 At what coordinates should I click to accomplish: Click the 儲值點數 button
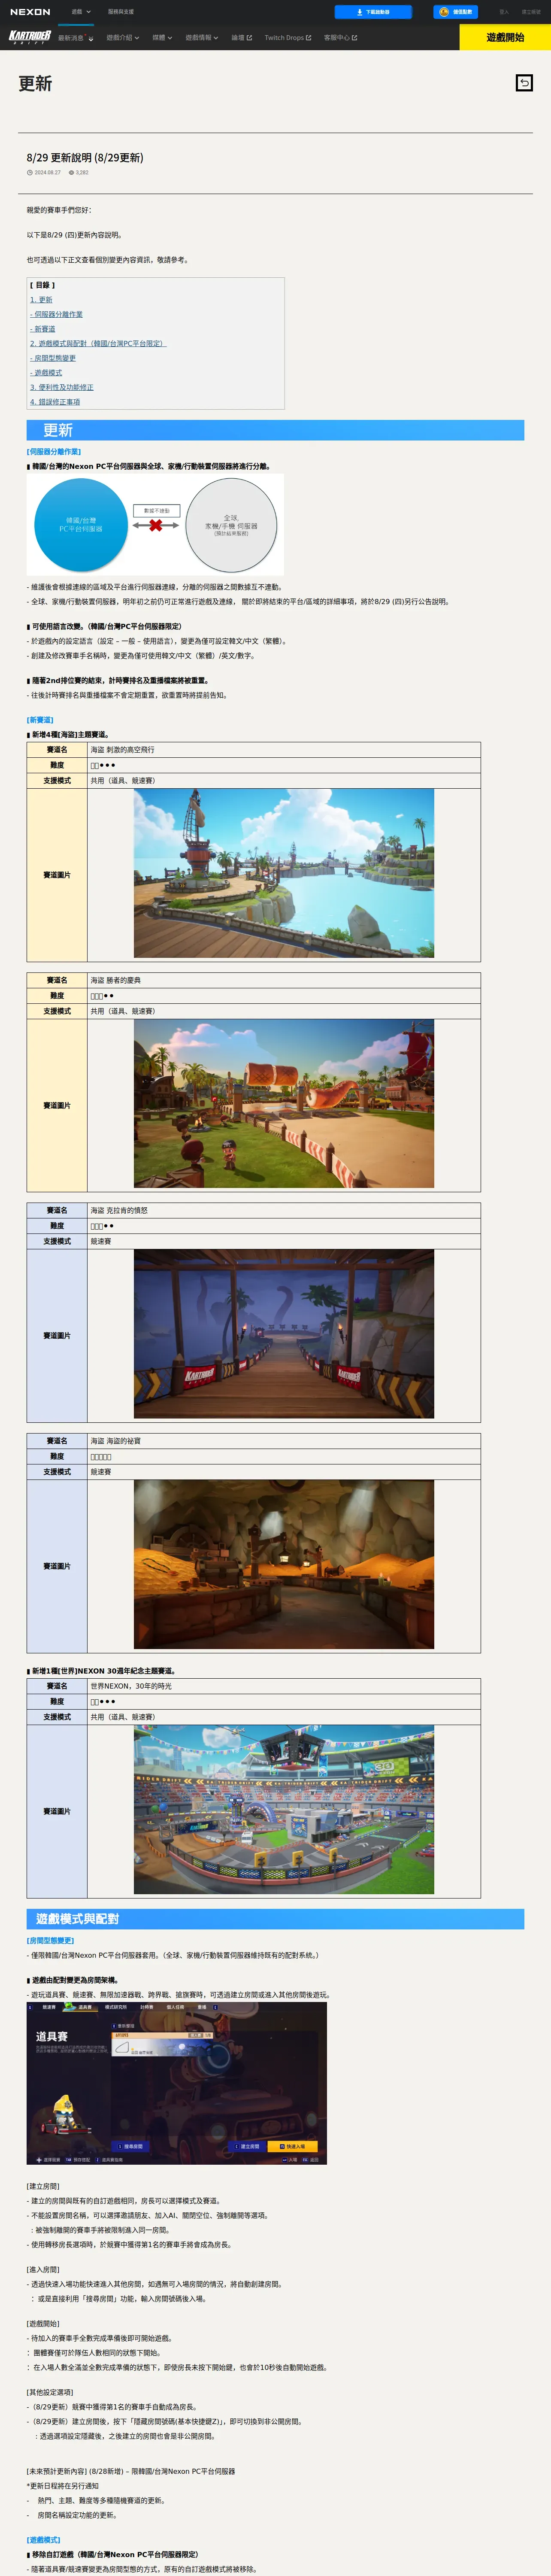coord(456,12)
